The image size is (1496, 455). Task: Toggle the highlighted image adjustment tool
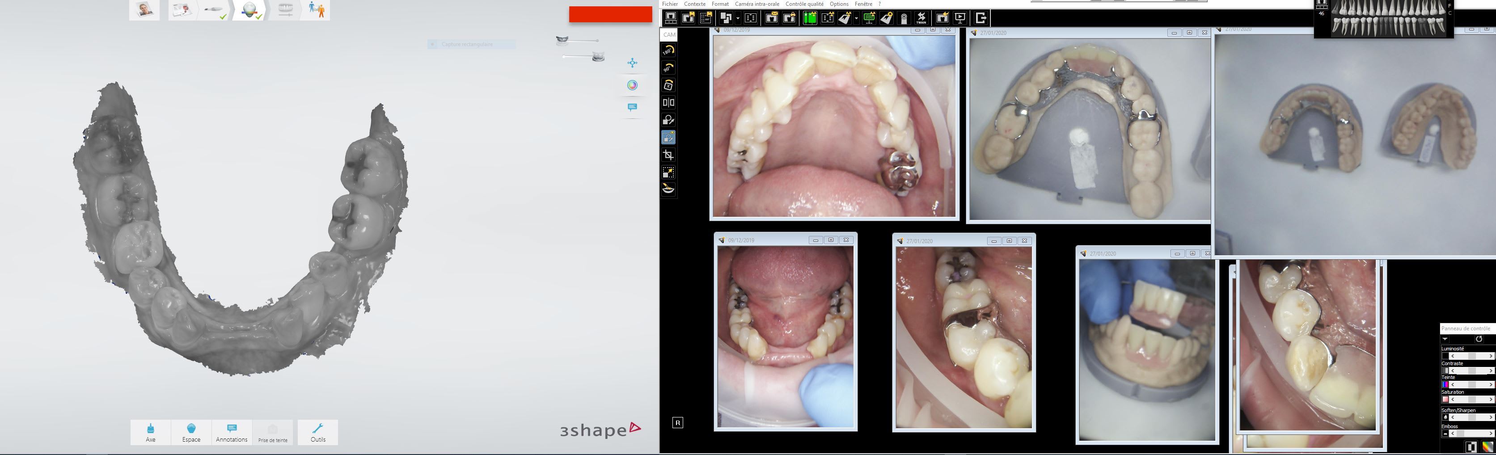668,138
